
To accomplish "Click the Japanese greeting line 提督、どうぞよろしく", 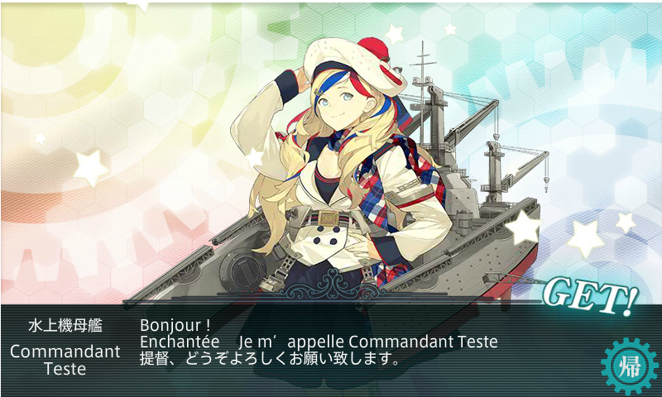I will 270,359.
